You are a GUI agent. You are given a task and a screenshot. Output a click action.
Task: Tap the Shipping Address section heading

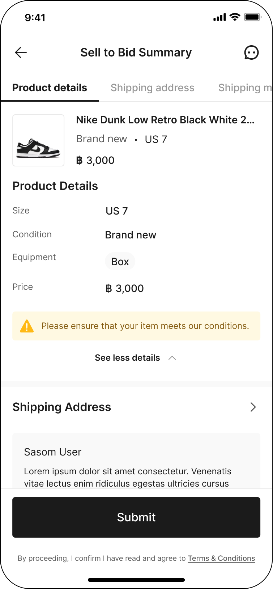click(x=62, y=407)
